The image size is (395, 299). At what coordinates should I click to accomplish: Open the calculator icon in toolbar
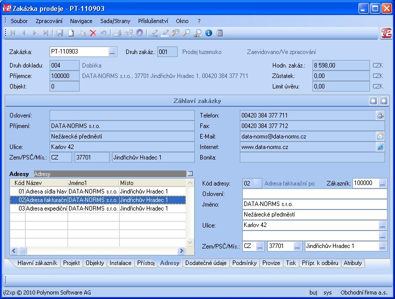[220, 33]
